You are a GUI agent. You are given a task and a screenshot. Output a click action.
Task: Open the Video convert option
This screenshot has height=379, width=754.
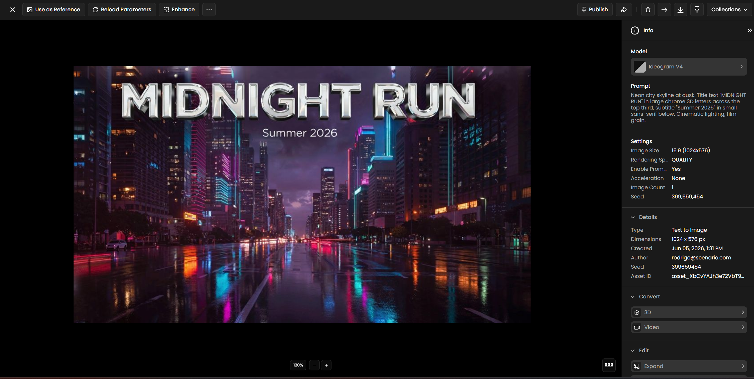[x=689, y=327]
